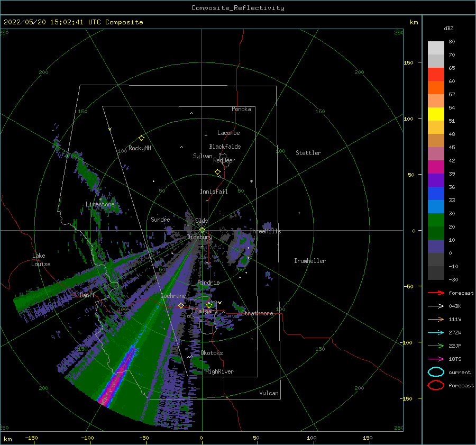Viewport: 476px width, 445px height.
Task: Click the Olds city label
Action: [x=202, y=221]
